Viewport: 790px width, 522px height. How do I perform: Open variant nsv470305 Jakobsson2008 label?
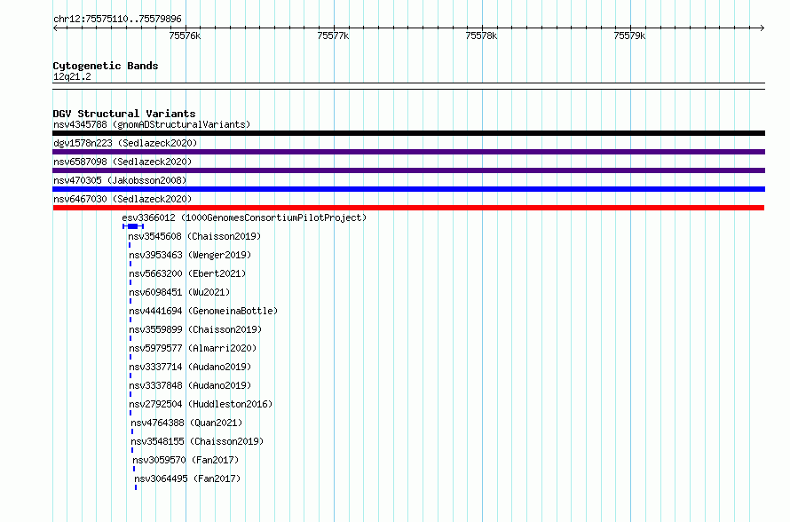click(120, 180)
